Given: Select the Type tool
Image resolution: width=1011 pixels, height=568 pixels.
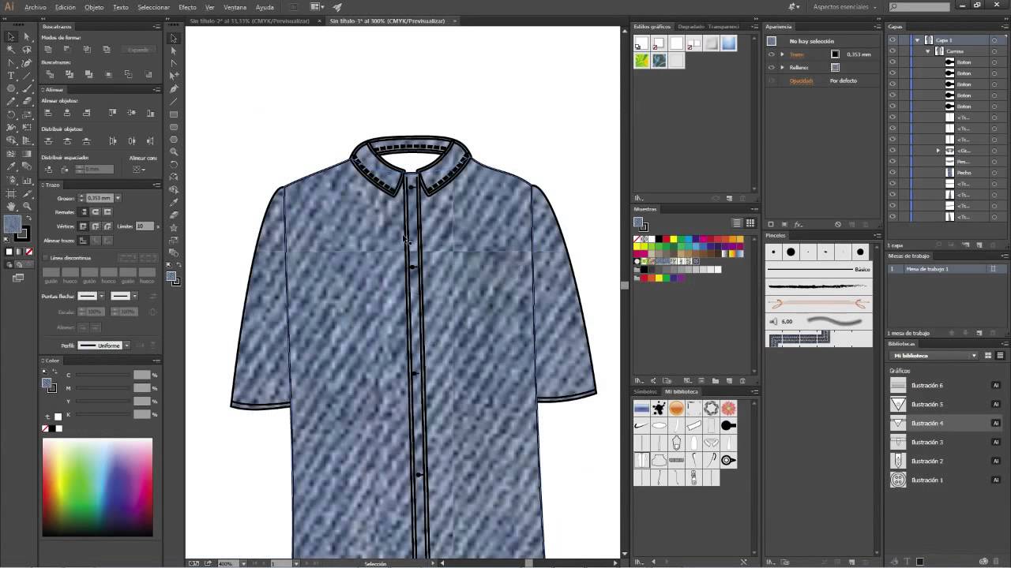Looking at the screenshot, I should click(x=11, y=75).
